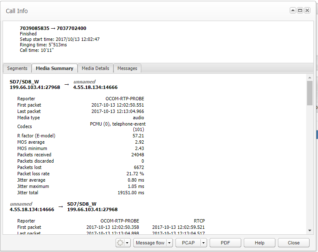Close the Call Info dialog via X icon
Image resolution: width=318 pixels, height=252 pixels.
click(x=307, y=11)
